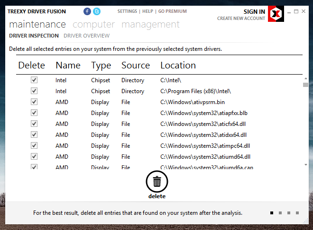Uncheck the atimpc64.dll file entry
This screenshot has width=313, height=230.
pos(34,145)
